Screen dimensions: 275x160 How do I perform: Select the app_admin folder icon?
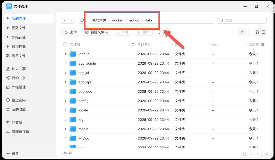click(73, 63)
